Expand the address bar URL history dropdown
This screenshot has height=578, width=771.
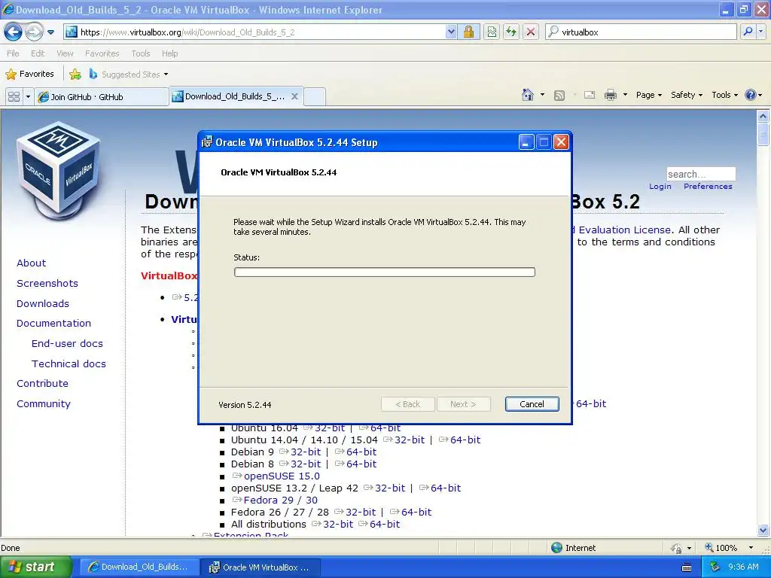click(451, 32)
